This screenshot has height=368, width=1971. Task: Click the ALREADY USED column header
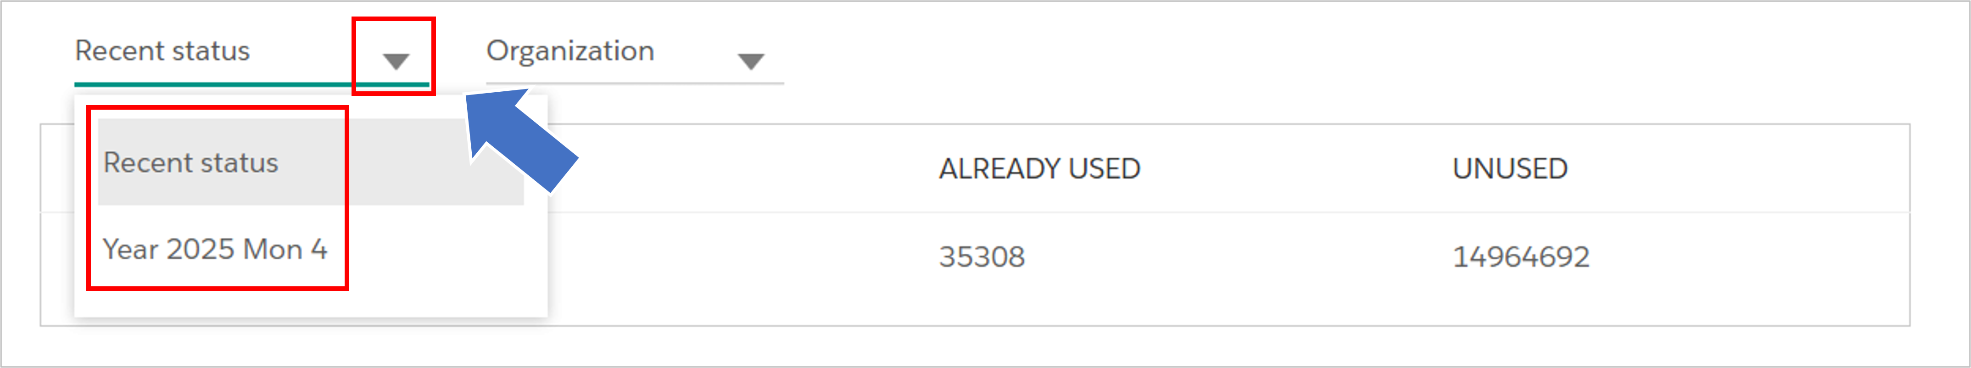click(x=1039, y=168)
